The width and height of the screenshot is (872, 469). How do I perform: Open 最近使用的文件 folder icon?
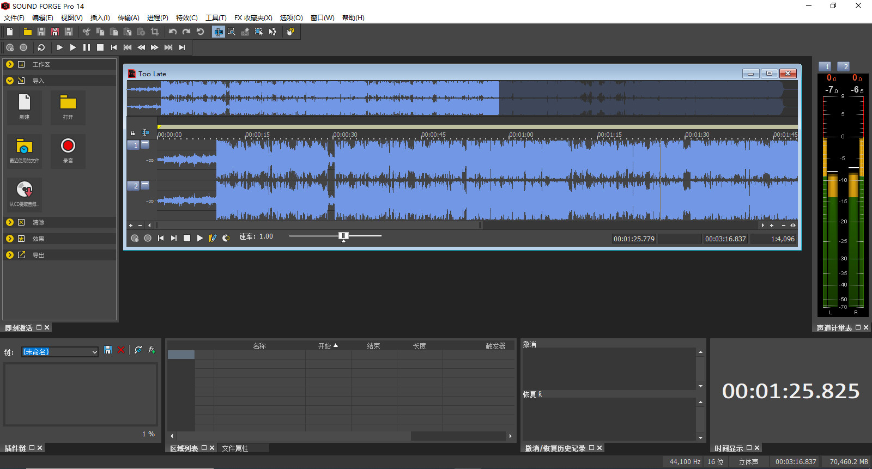[25, 146]
